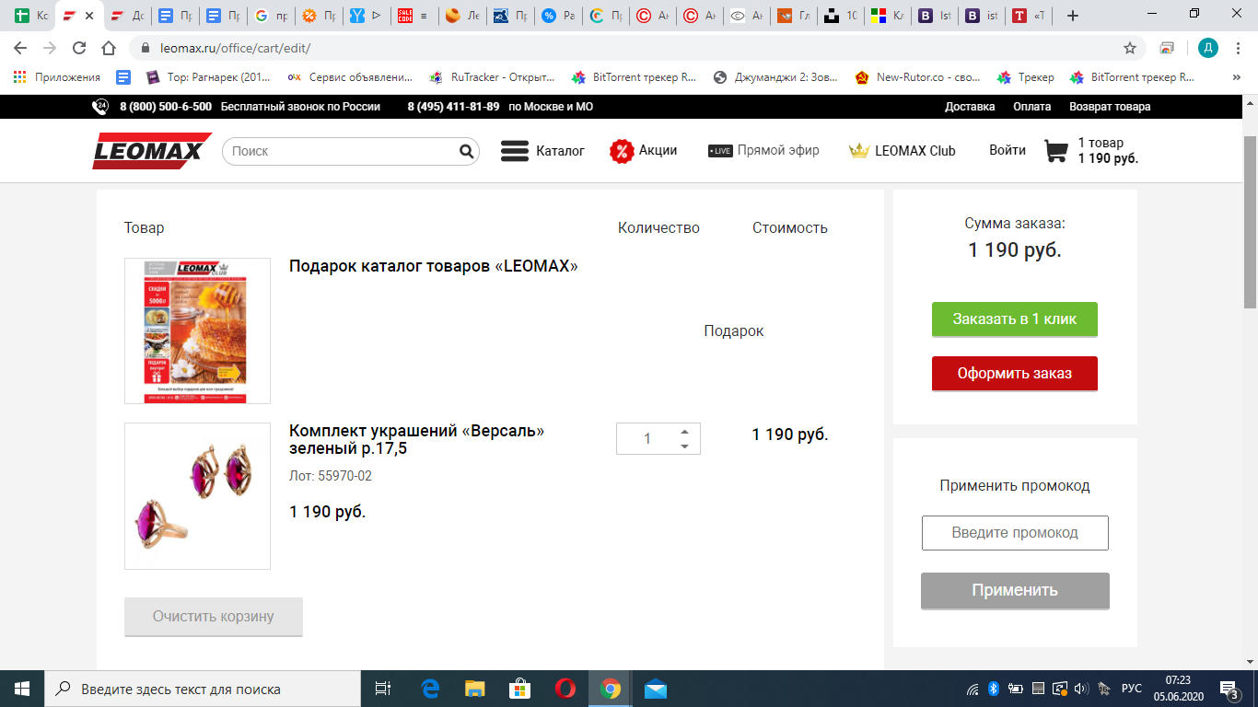Click the LEOMAX logo

click(x=152, y=151)
